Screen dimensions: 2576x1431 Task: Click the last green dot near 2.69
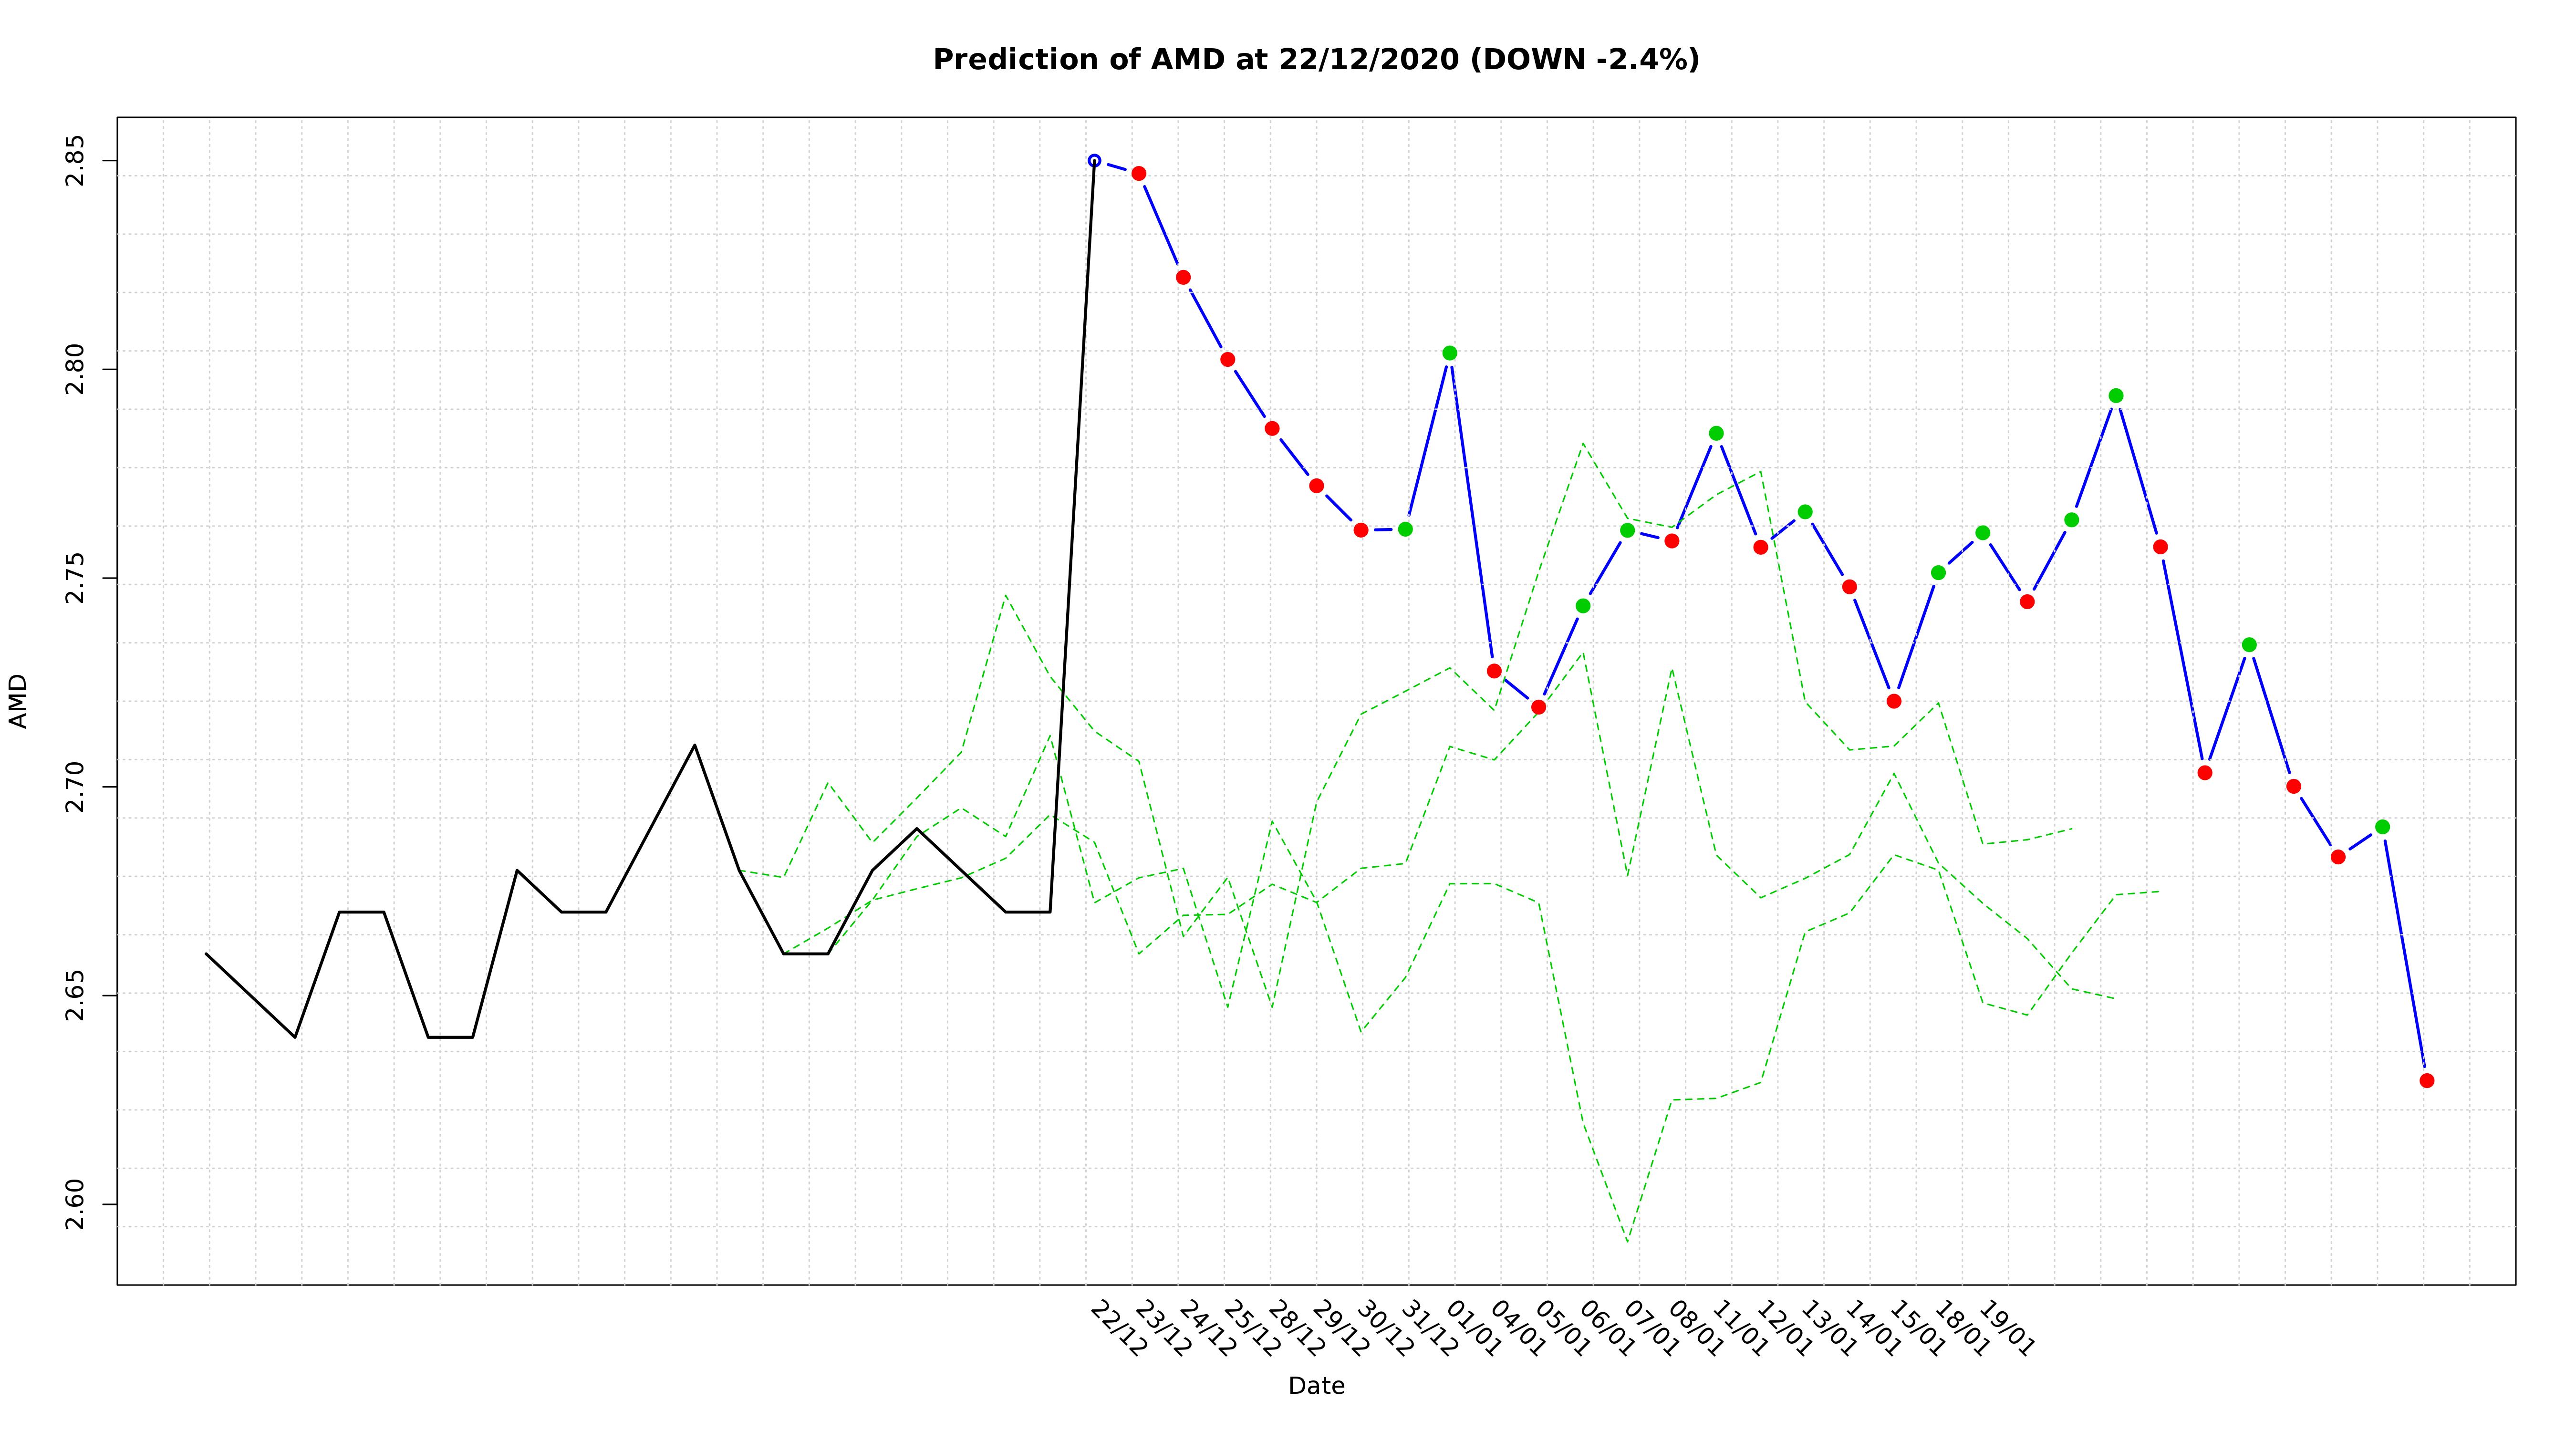tap(2382, 827)
